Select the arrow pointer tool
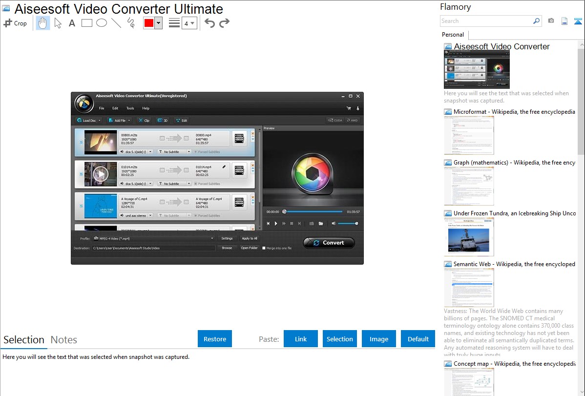This screenshot has width=585, height=396. click(x=58, y=23)
